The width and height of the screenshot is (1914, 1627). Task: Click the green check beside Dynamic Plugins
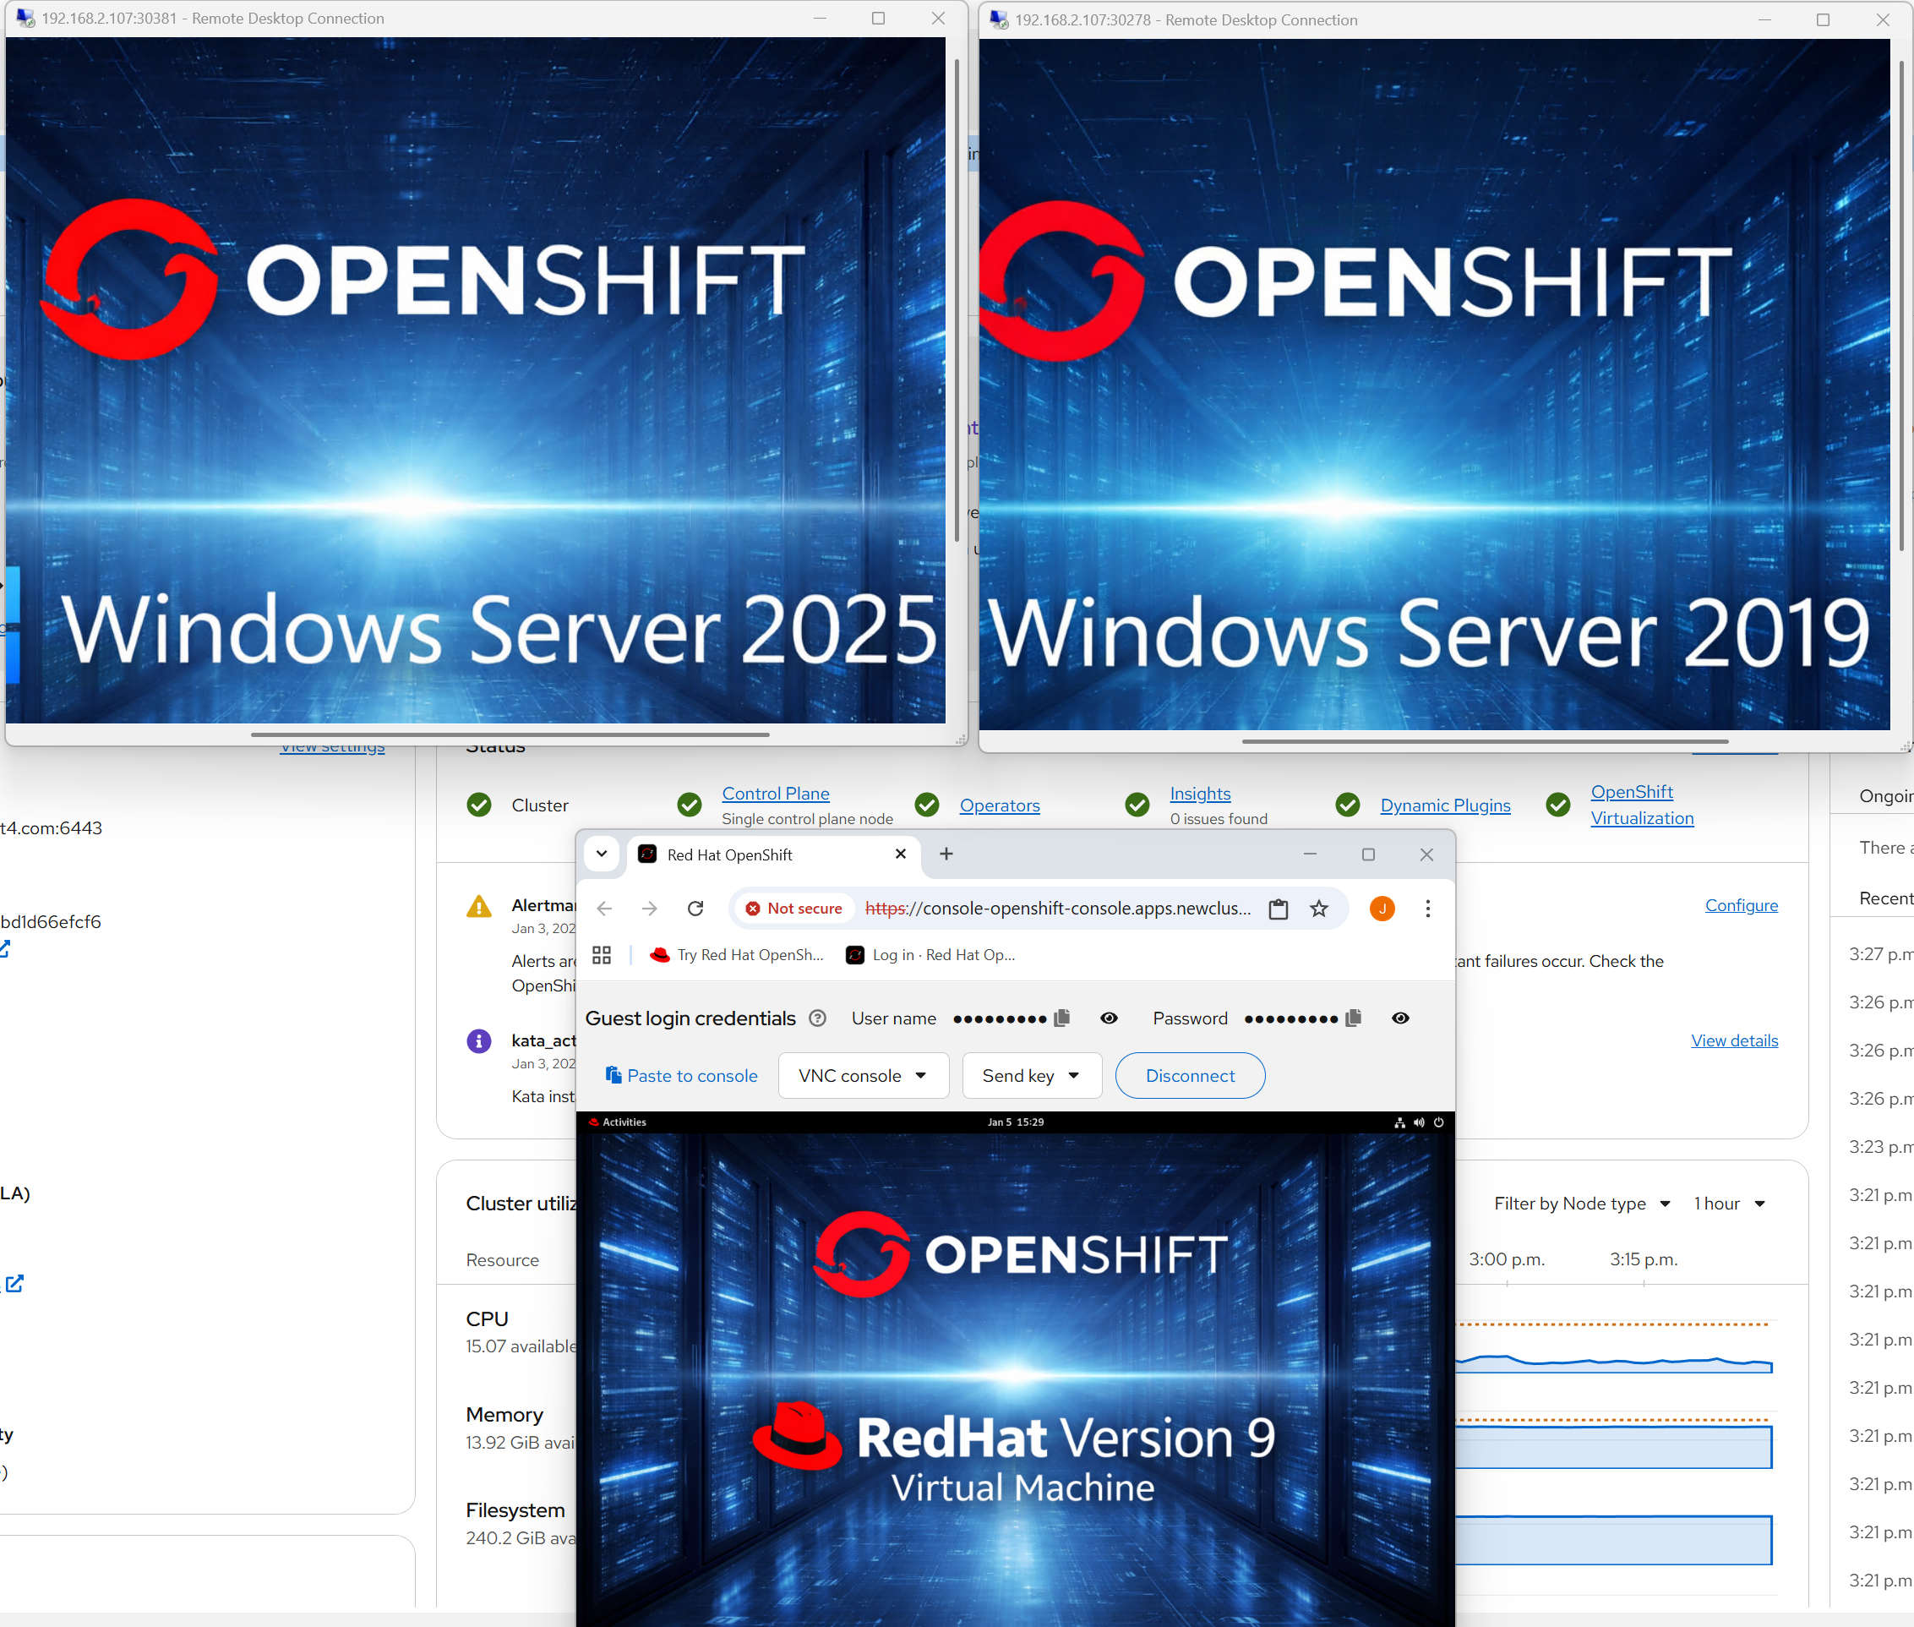click(1348, 805)
